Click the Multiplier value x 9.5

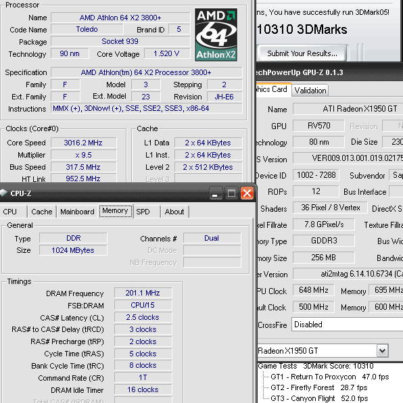tap(83, 155)
